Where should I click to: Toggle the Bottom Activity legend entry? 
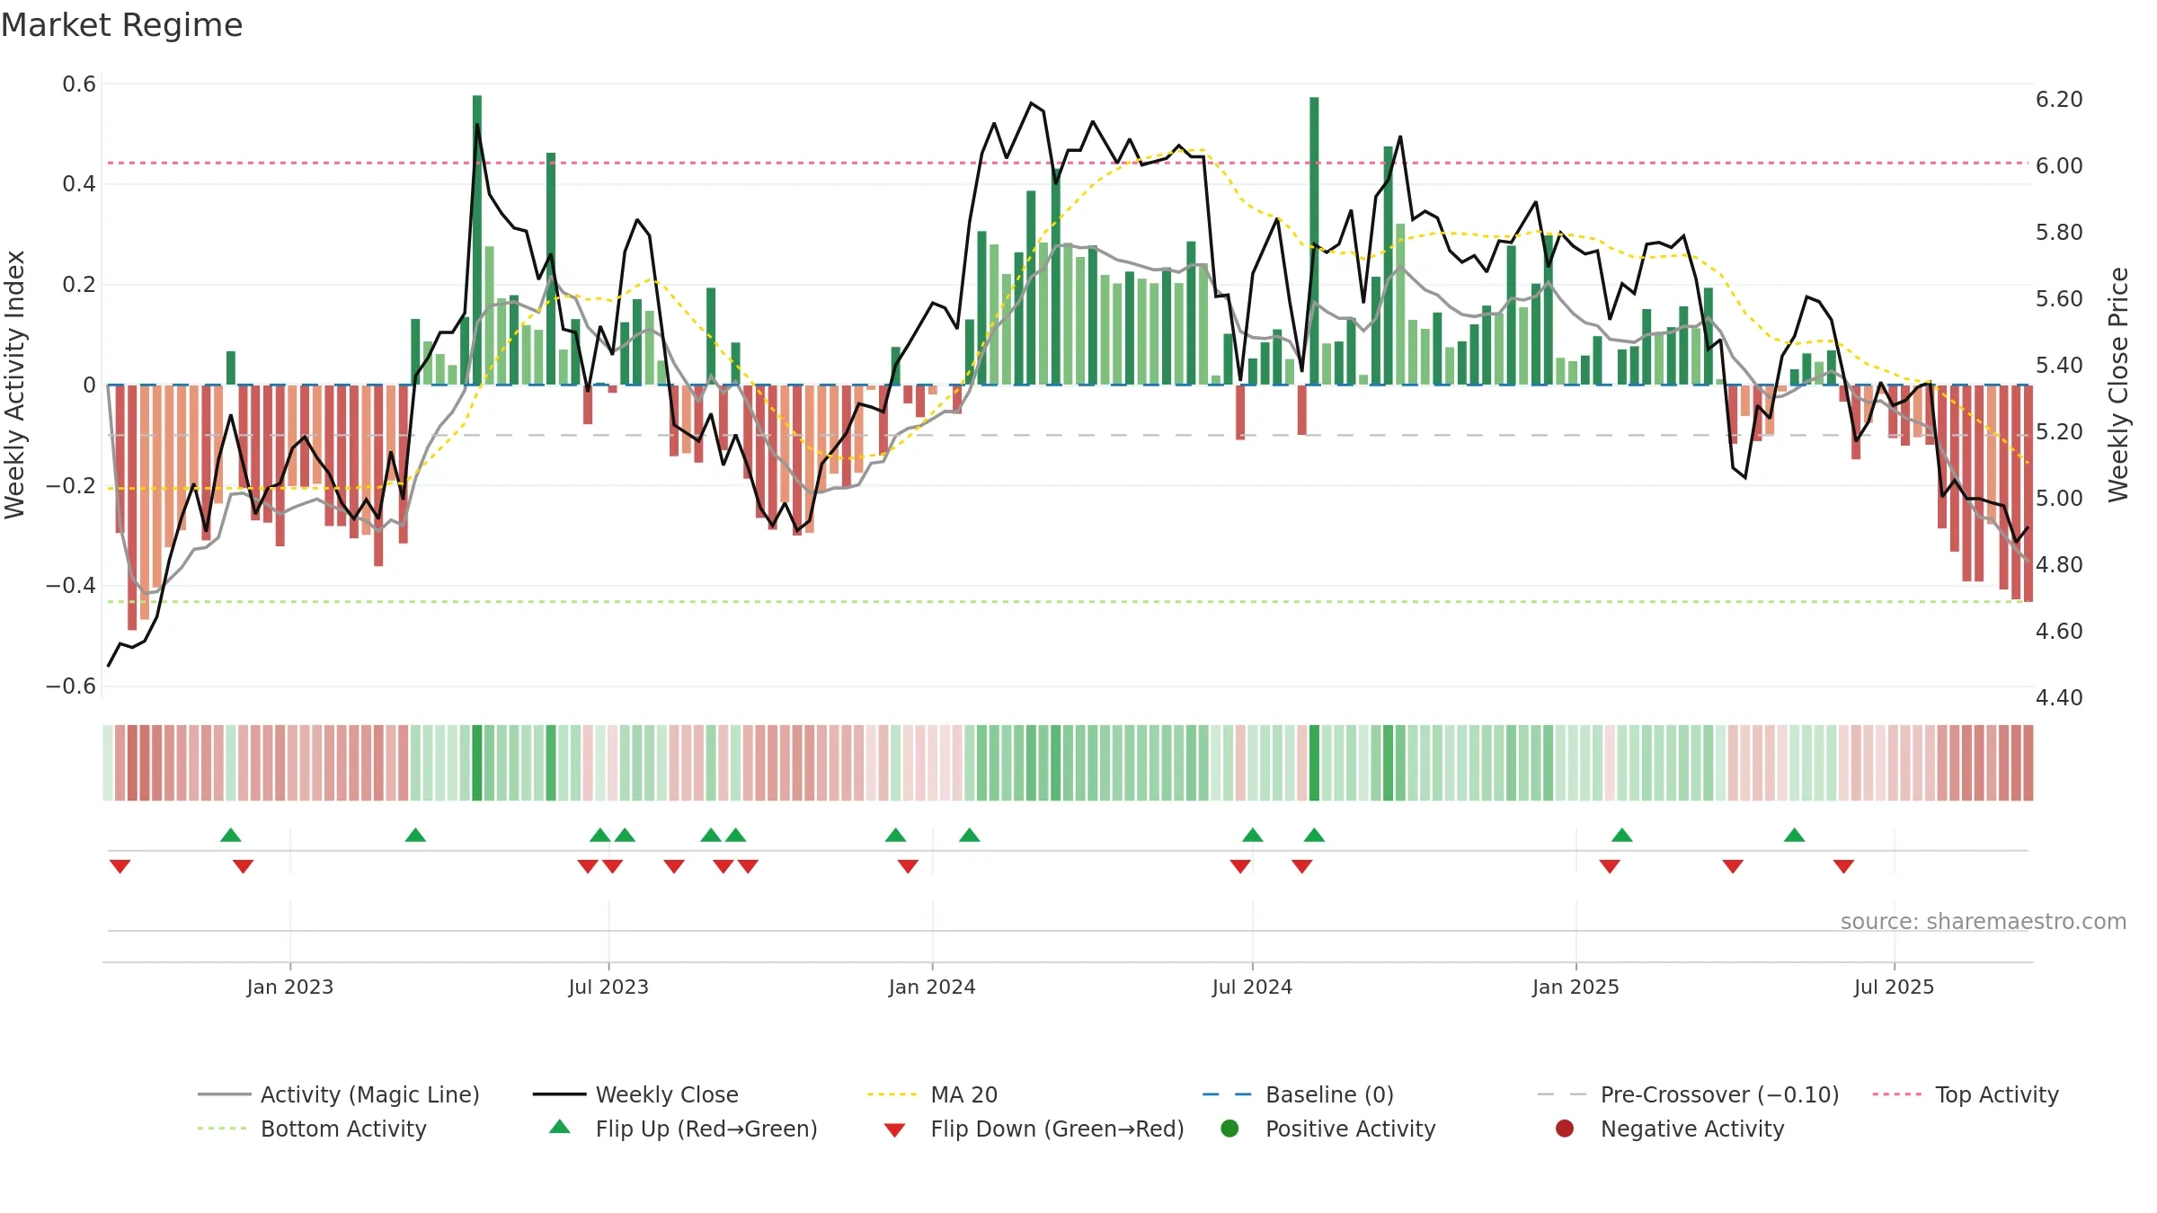pyautogui.click(x=312, y=1129)
